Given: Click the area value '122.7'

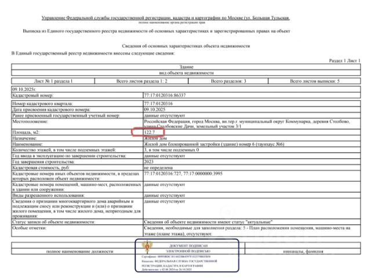Looking at the screenshot, I should pyautogui.click(x=150, y=132).
